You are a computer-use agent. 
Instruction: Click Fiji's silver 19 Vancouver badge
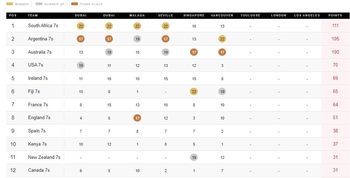(x=222, y=92)
